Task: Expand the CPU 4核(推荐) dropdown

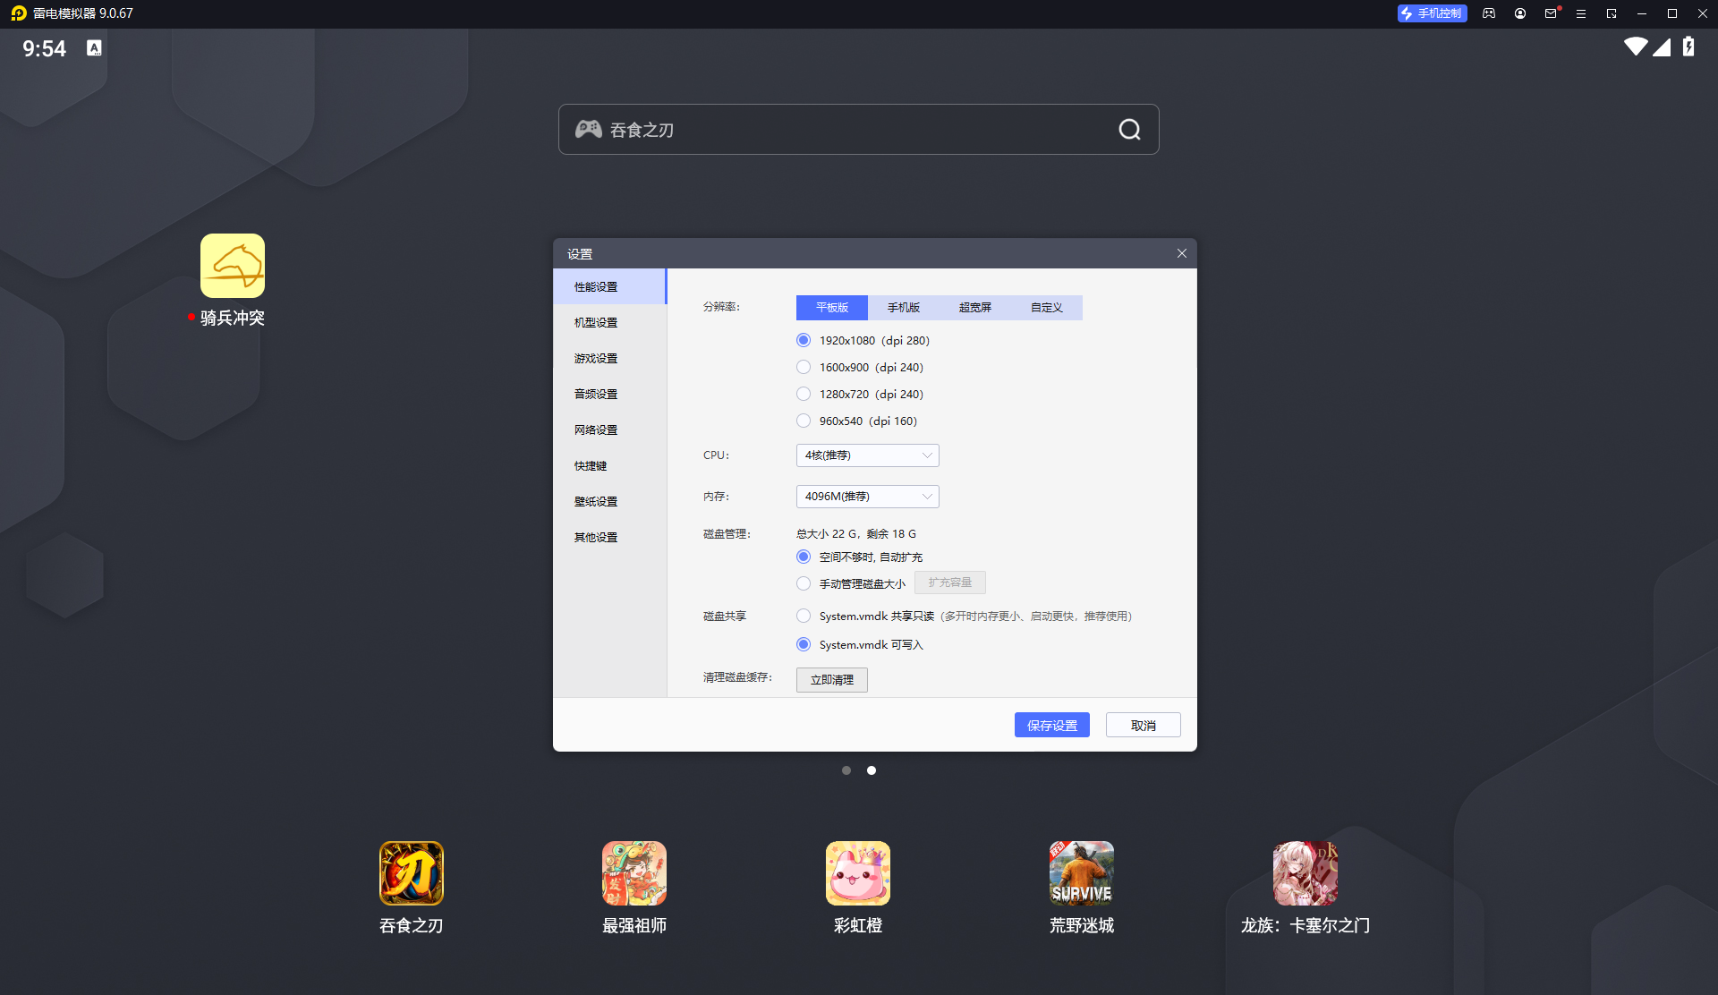Action: pyautogui.click(x=867, y=455)
